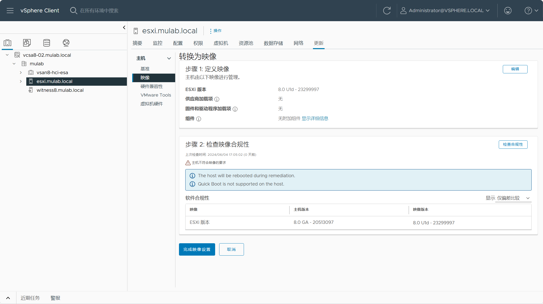Click the 取消 button
The height and width of the screenshot is (304, 543).
pos(231,249)
